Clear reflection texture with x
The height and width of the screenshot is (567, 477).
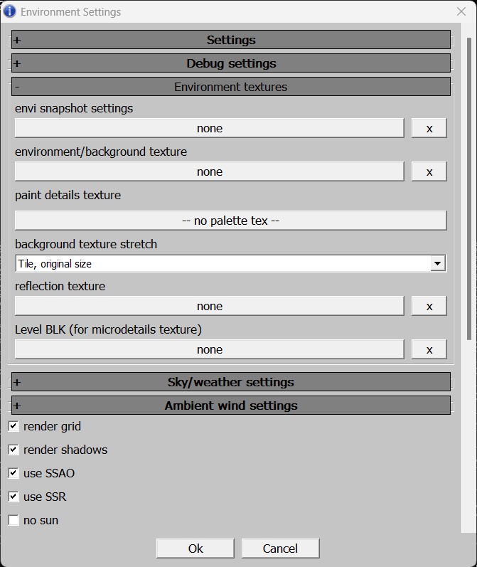(429, 306)
